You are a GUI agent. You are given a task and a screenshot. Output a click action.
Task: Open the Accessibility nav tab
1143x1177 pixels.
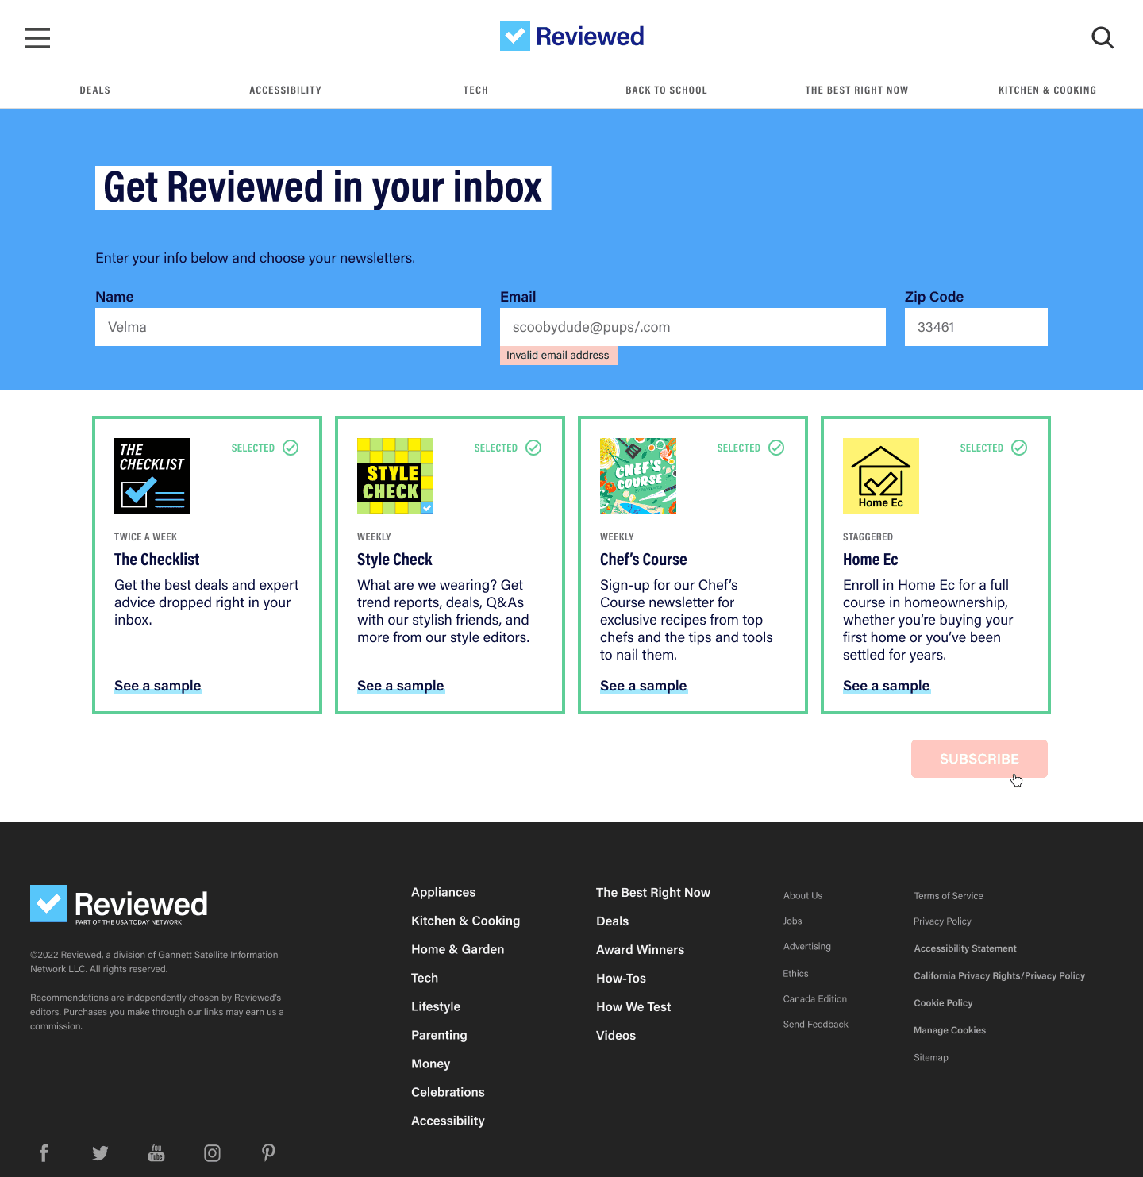pos(286,90)
